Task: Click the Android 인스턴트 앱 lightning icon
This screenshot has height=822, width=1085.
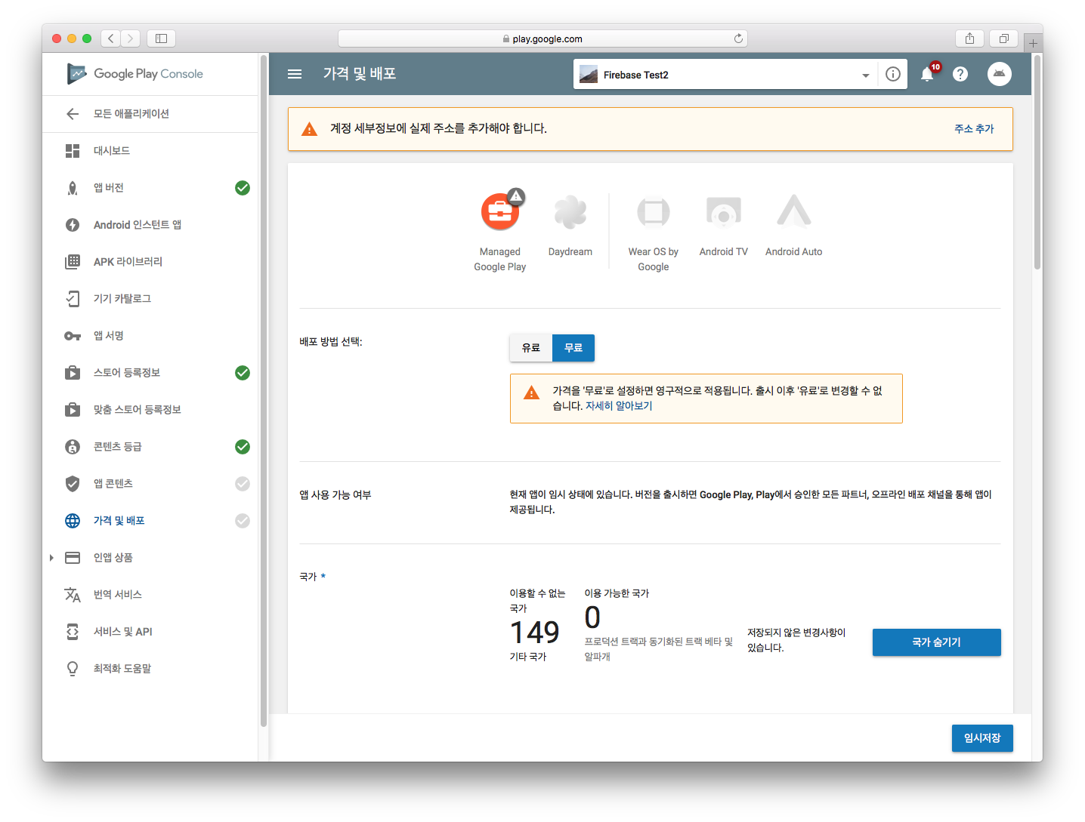Action: coord(73,225)
